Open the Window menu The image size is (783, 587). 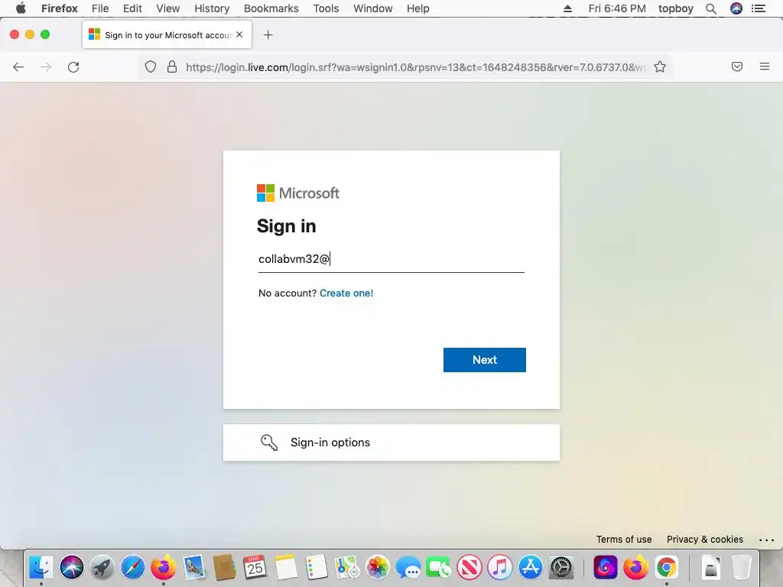coord(373,8)
